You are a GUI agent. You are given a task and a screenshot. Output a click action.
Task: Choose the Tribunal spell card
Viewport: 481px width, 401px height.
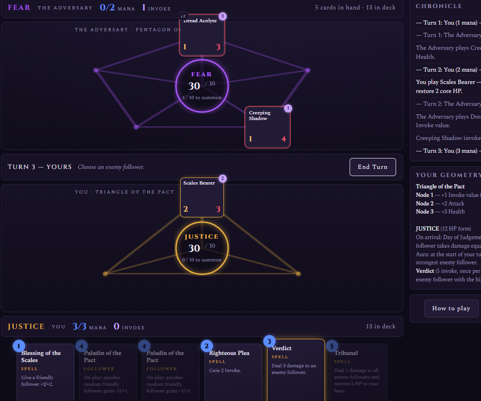358,372
